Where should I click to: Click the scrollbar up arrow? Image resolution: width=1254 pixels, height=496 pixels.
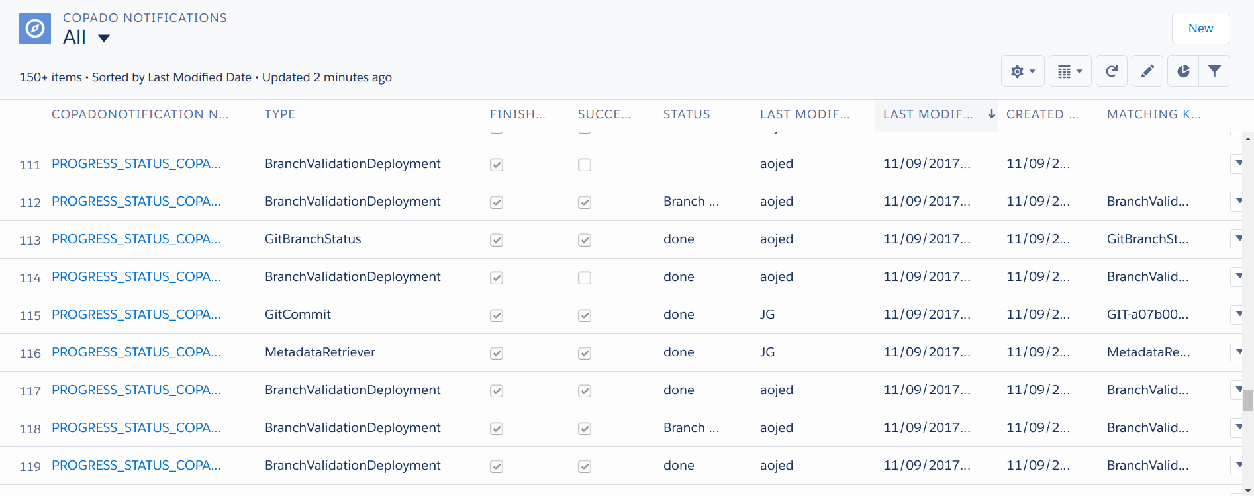pyautogui.click(x=1248, y=139)
